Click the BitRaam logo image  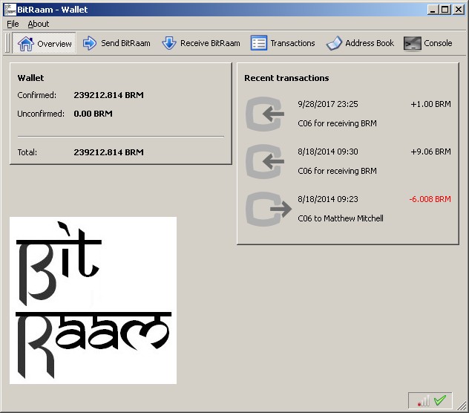coord(93,300)
